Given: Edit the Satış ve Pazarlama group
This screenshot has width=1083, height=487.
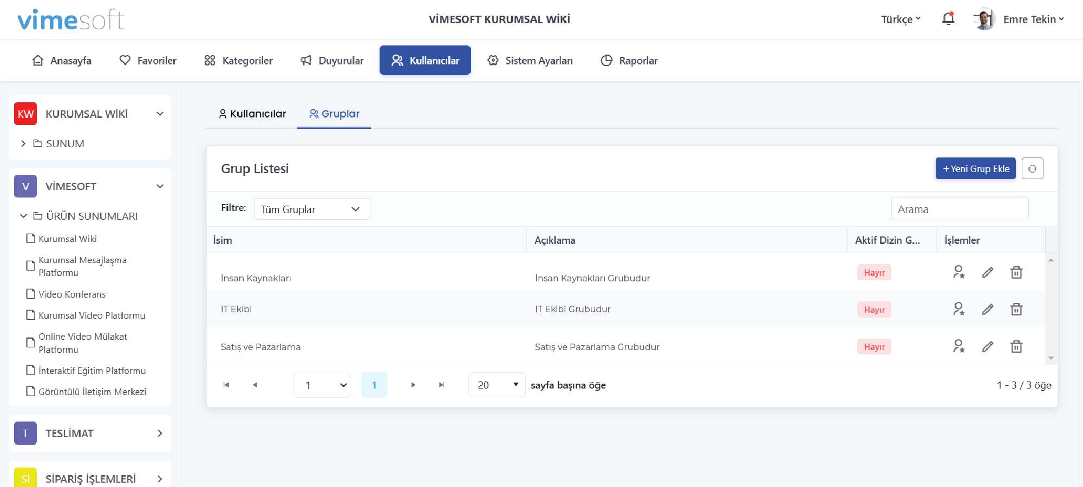Looking at the screenshot, I should pyautogui.click(x=988, y=346).
